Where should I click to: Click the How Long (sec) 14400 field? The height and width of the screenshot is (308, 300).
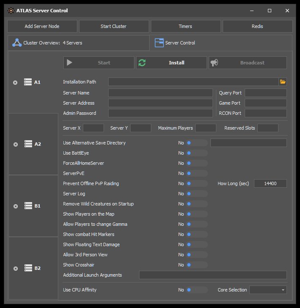coord(270,183)
